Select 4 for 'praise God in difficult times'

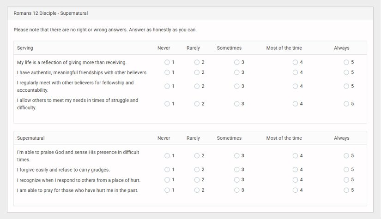click(295, 156)
